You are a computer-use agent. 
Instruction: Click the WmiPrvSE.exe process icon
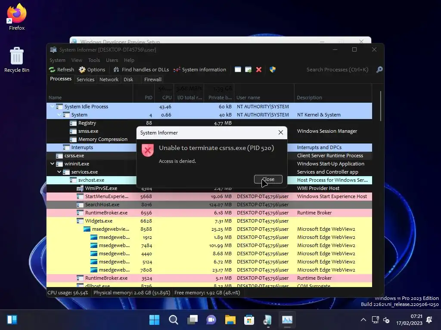click(x=80, y=188)
